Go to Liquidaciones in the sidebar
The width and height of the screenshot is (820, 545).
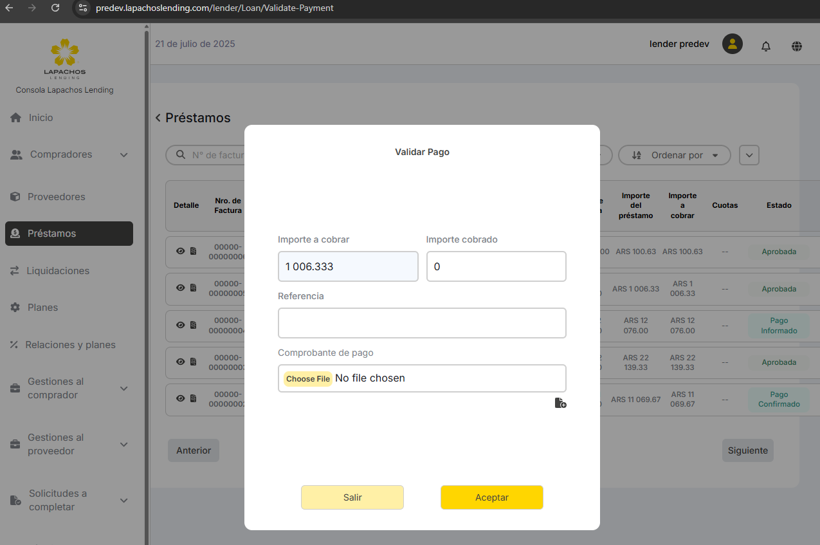pos(58,271)
